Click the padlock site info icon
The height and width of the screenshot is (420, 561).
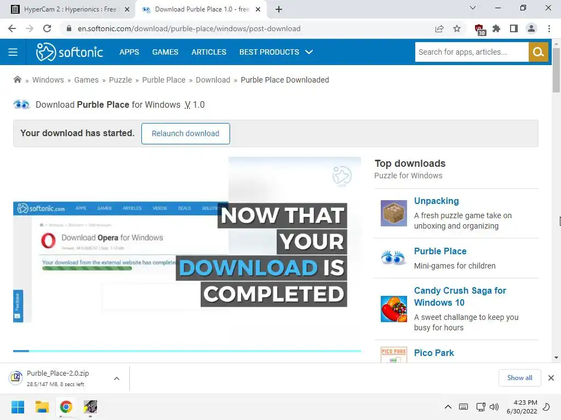[69, 28]
